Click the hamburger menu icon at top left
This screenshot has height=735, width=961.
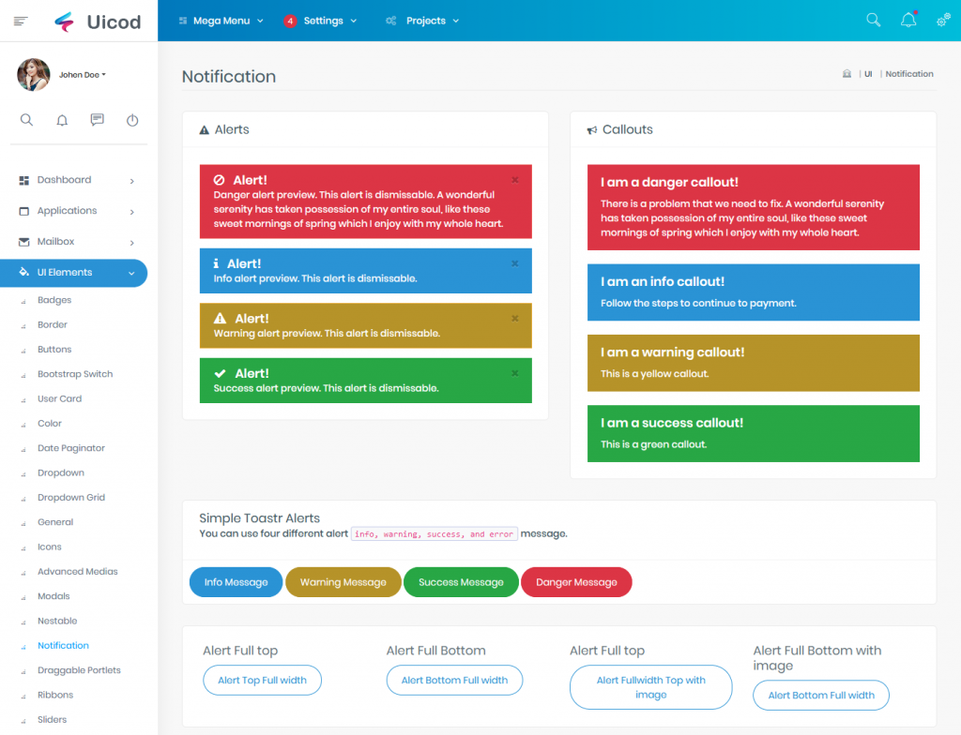(20, 20)
